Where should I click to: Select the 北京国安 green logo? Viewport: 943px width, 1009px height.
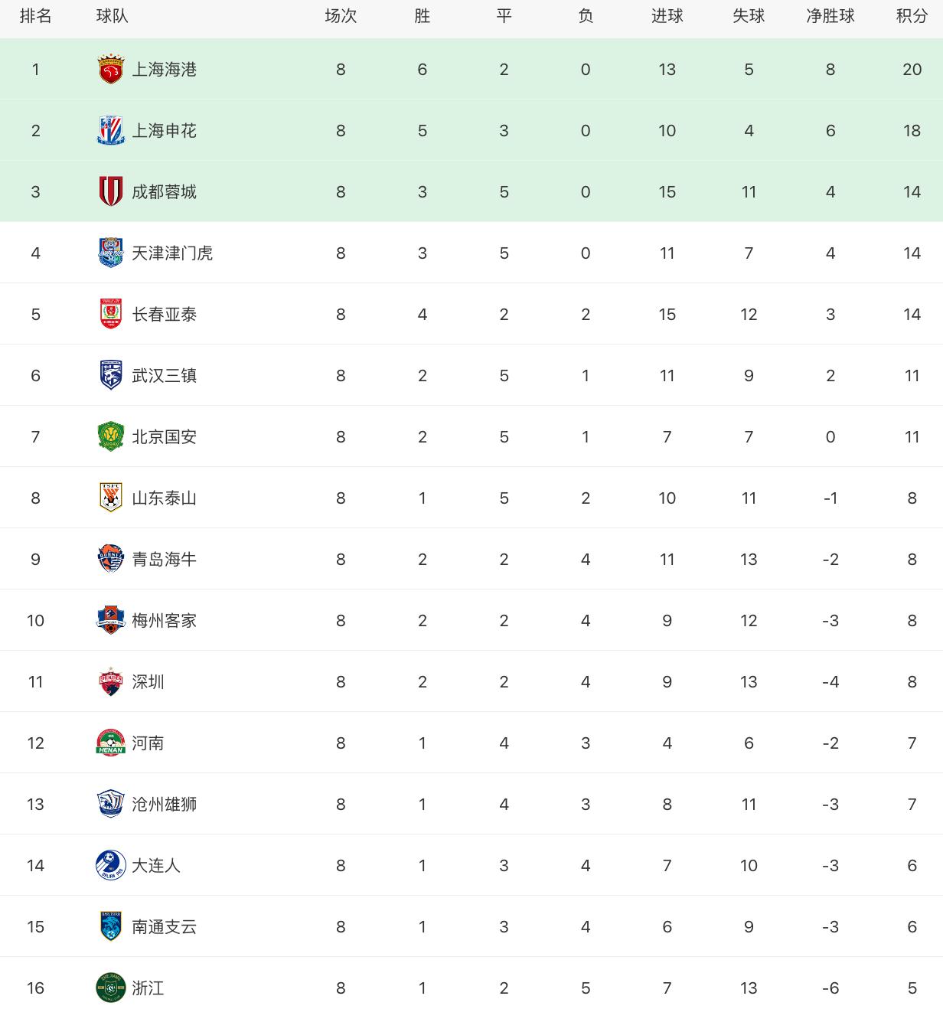(111, 437)
